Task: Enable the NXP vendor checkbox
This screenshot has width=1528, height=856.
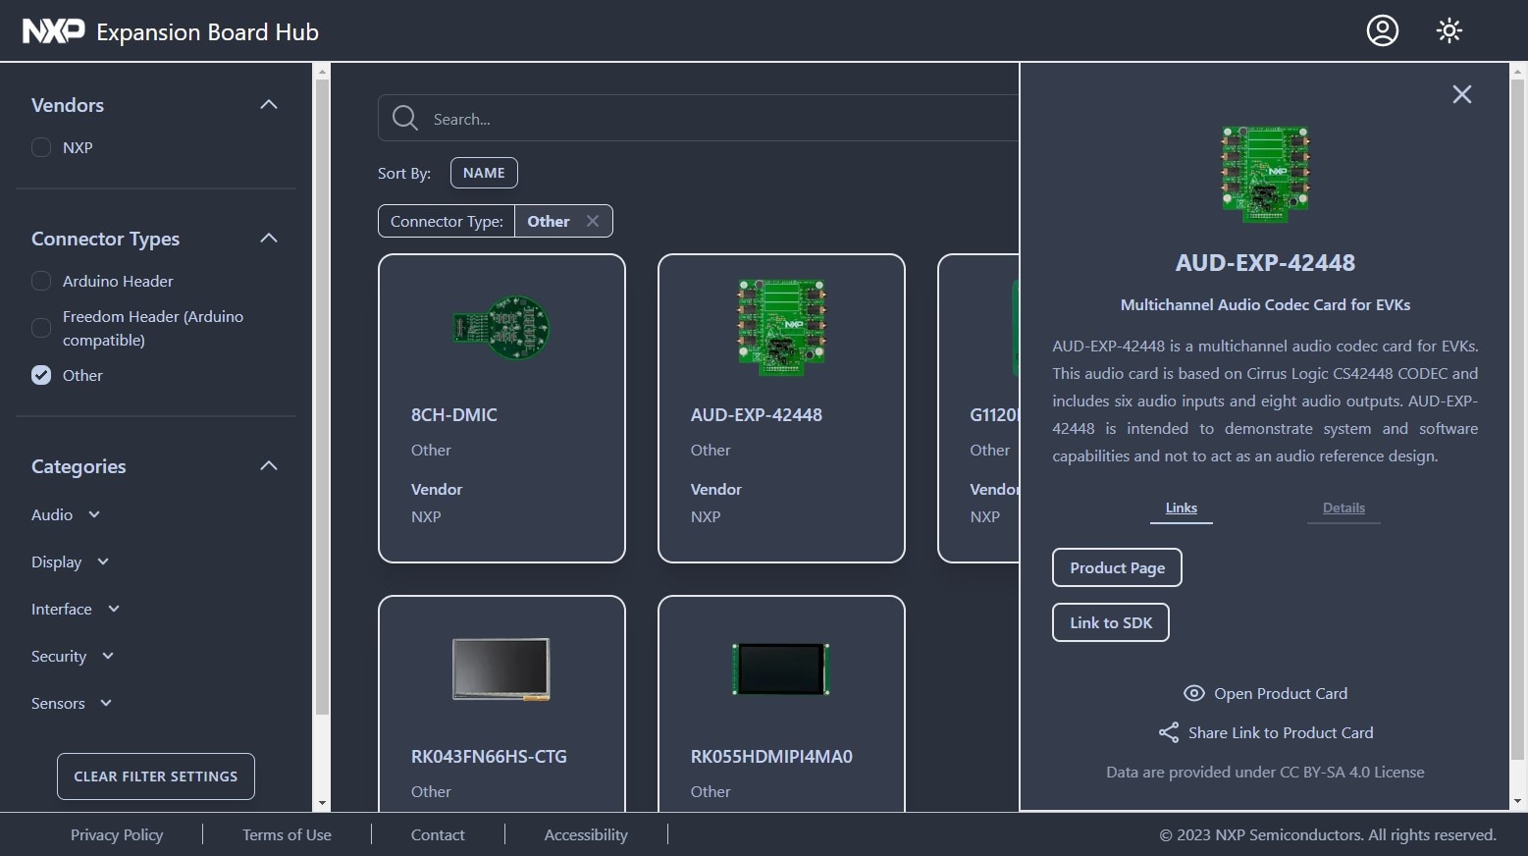Action: [41, 147]
